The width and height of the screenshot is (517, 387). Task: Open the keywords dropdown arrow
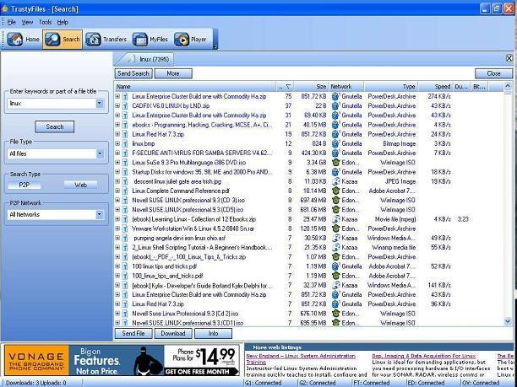tap(100, 104)
